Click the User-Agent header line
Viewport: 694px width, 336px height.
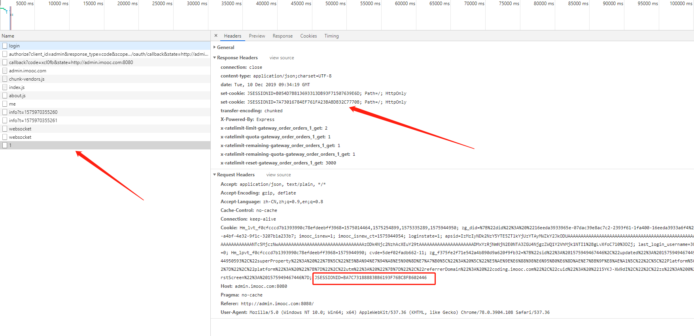point(385,312)
